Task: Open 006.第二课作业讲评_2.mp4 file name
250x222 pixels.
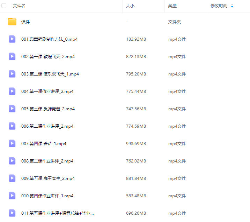Action: point(47,126)
